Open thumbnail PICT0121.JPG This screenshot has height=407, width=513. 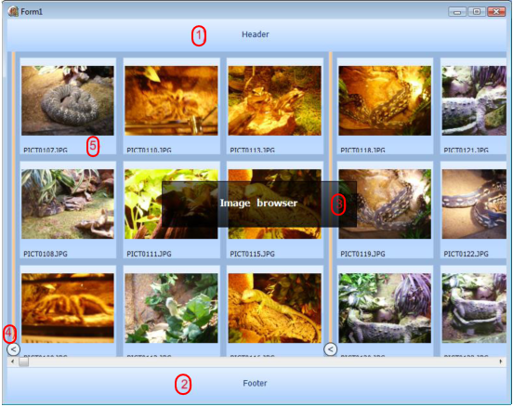click(x=474, y=100)
